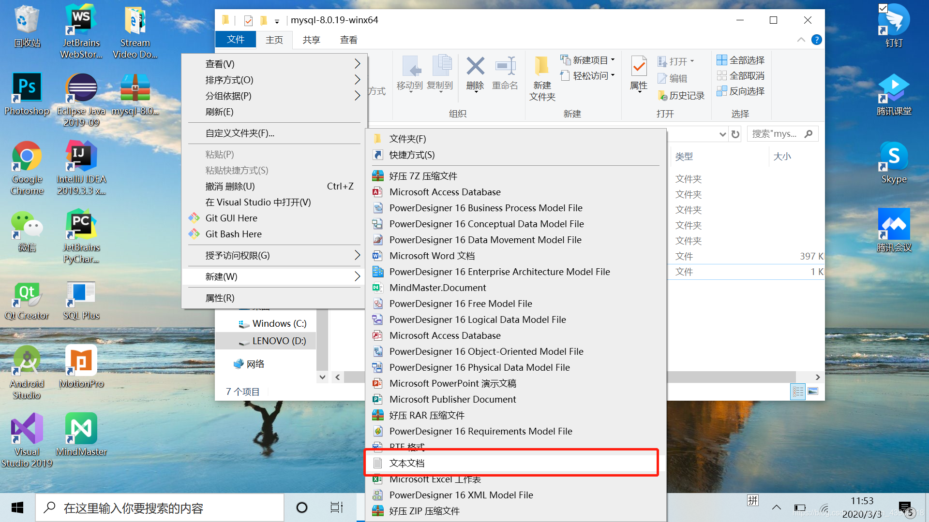Click Invert selection (反向选择) option

point(741,91)
